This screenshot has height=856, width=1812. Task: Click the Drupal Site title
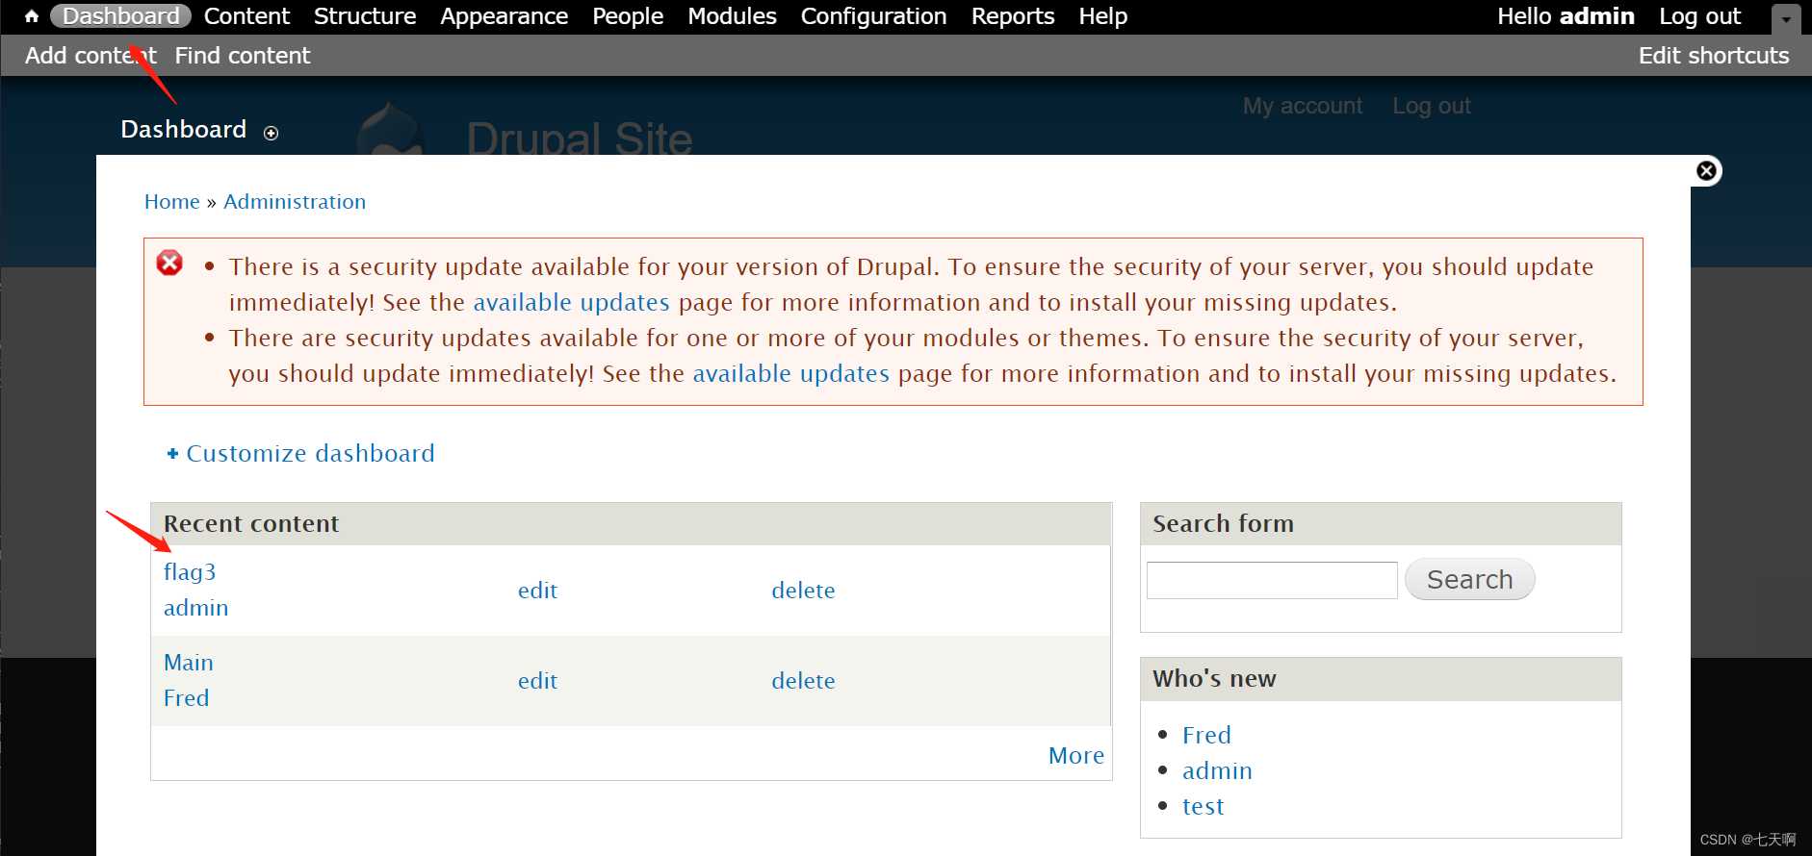click(x=580, y=138)
